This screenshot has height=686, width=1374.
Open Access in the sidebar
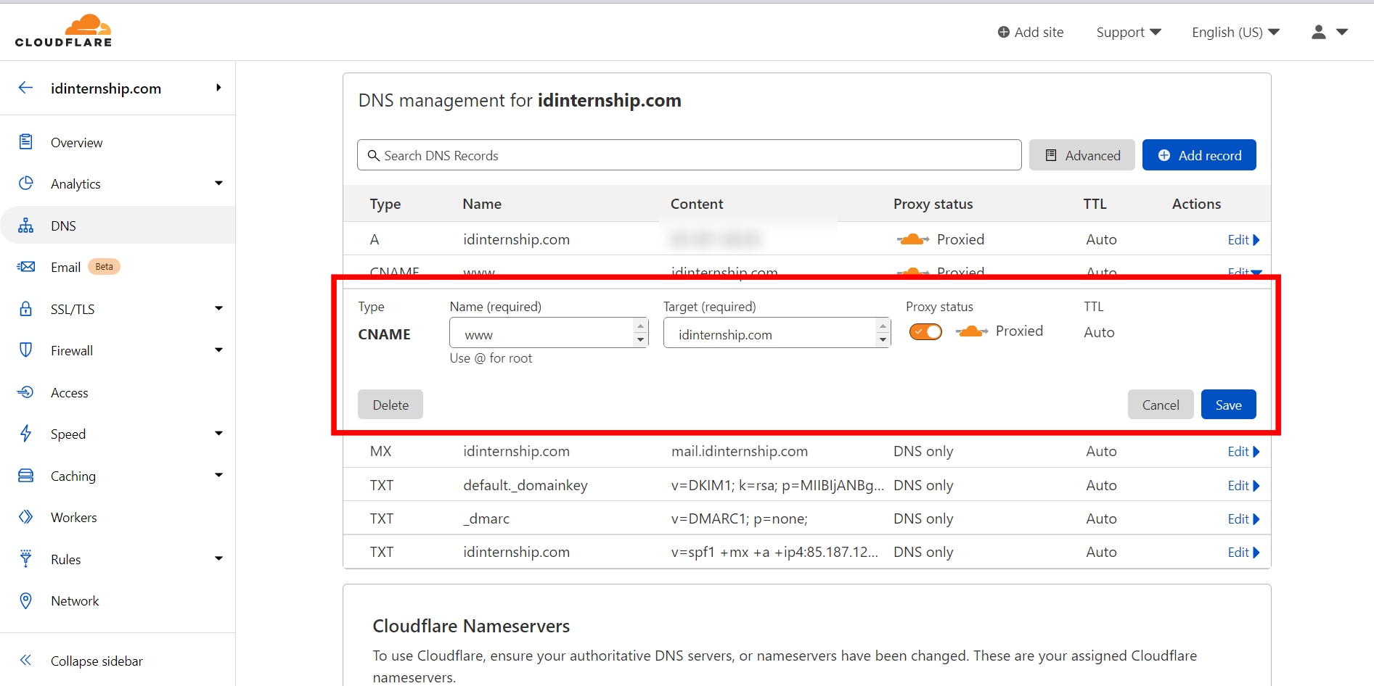70,392
